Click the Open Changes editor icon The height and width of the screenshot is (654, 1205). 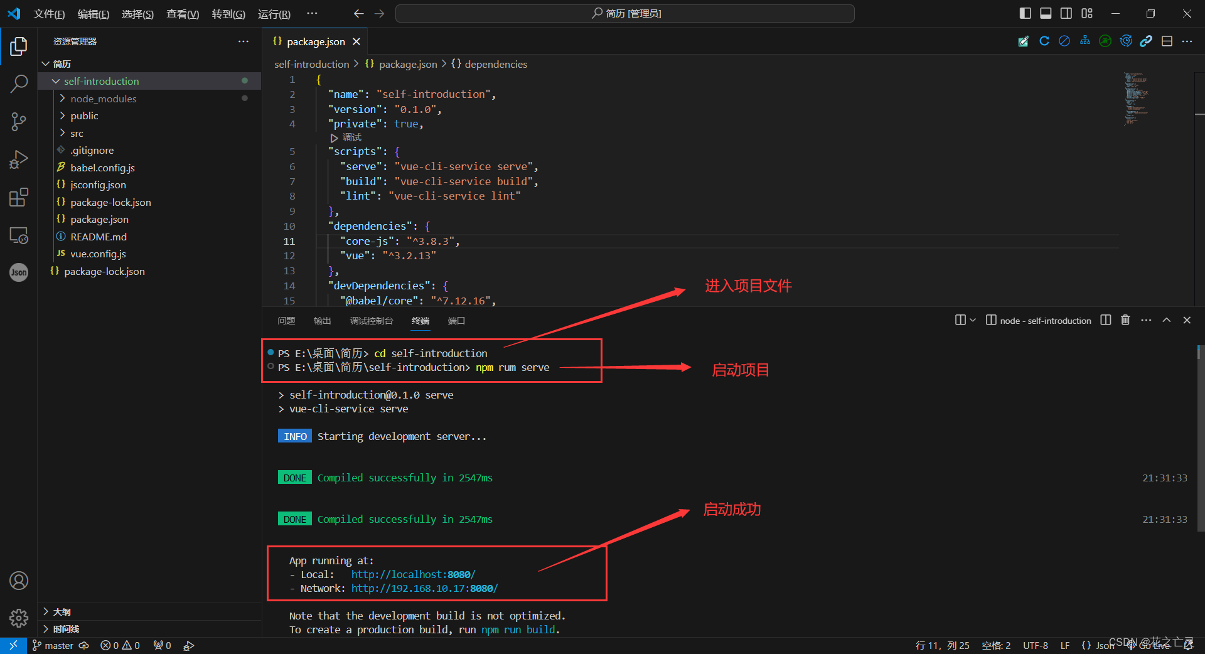pos(1023,41)
